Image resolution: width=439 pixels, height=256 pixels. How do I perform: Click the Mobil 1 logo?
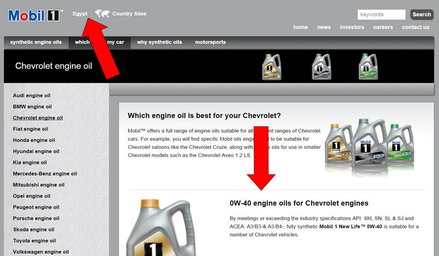pos(36,15)
